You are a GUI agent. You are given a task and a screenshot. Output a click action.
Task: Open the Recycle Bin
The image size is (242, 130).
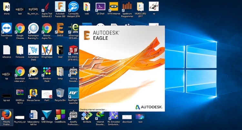pos(60,93)
